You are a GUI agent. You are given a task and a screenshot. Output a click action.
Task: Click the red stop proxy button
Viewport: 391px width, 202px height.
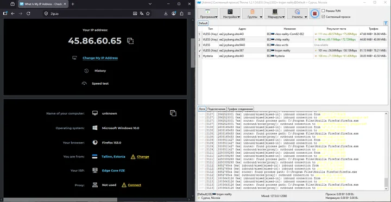pyautogui.click(x=315, y=14)
